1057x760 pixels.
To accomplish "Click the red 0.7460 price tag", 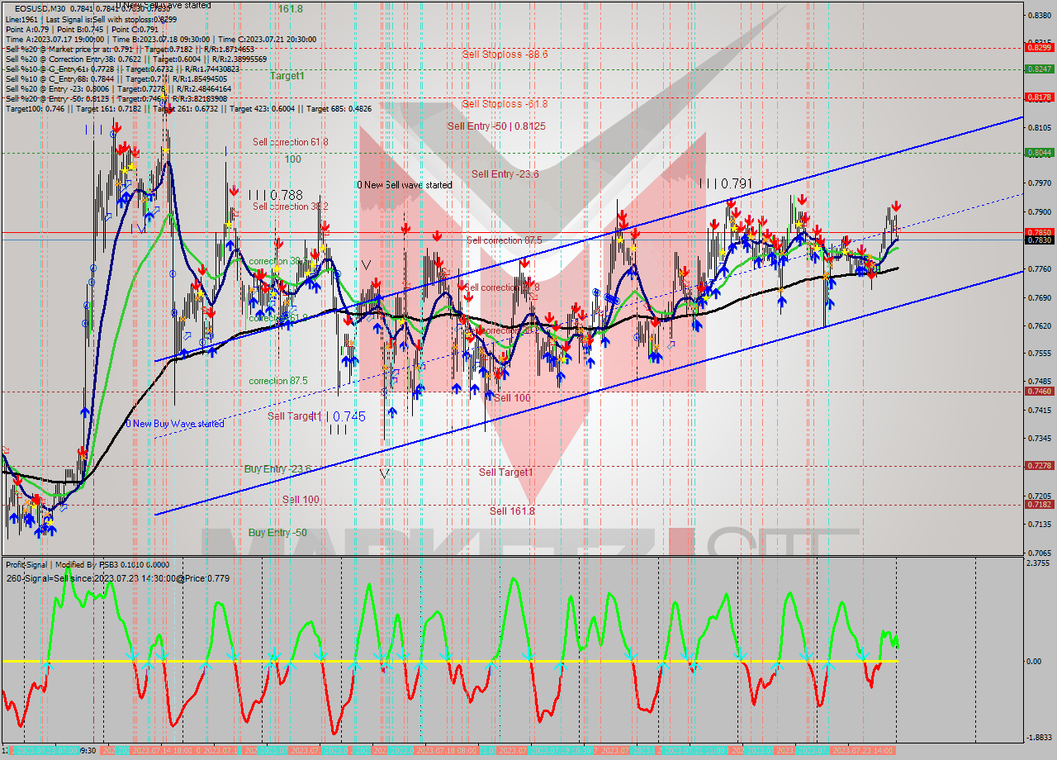I will (1039, 392).
